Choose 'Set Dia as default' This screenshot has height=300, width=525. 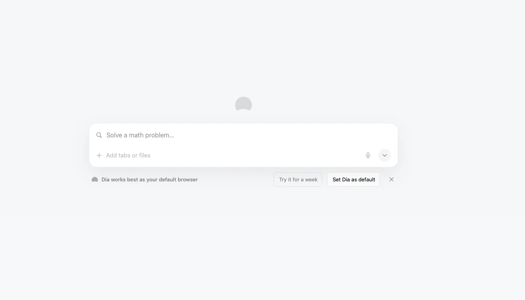353,180
